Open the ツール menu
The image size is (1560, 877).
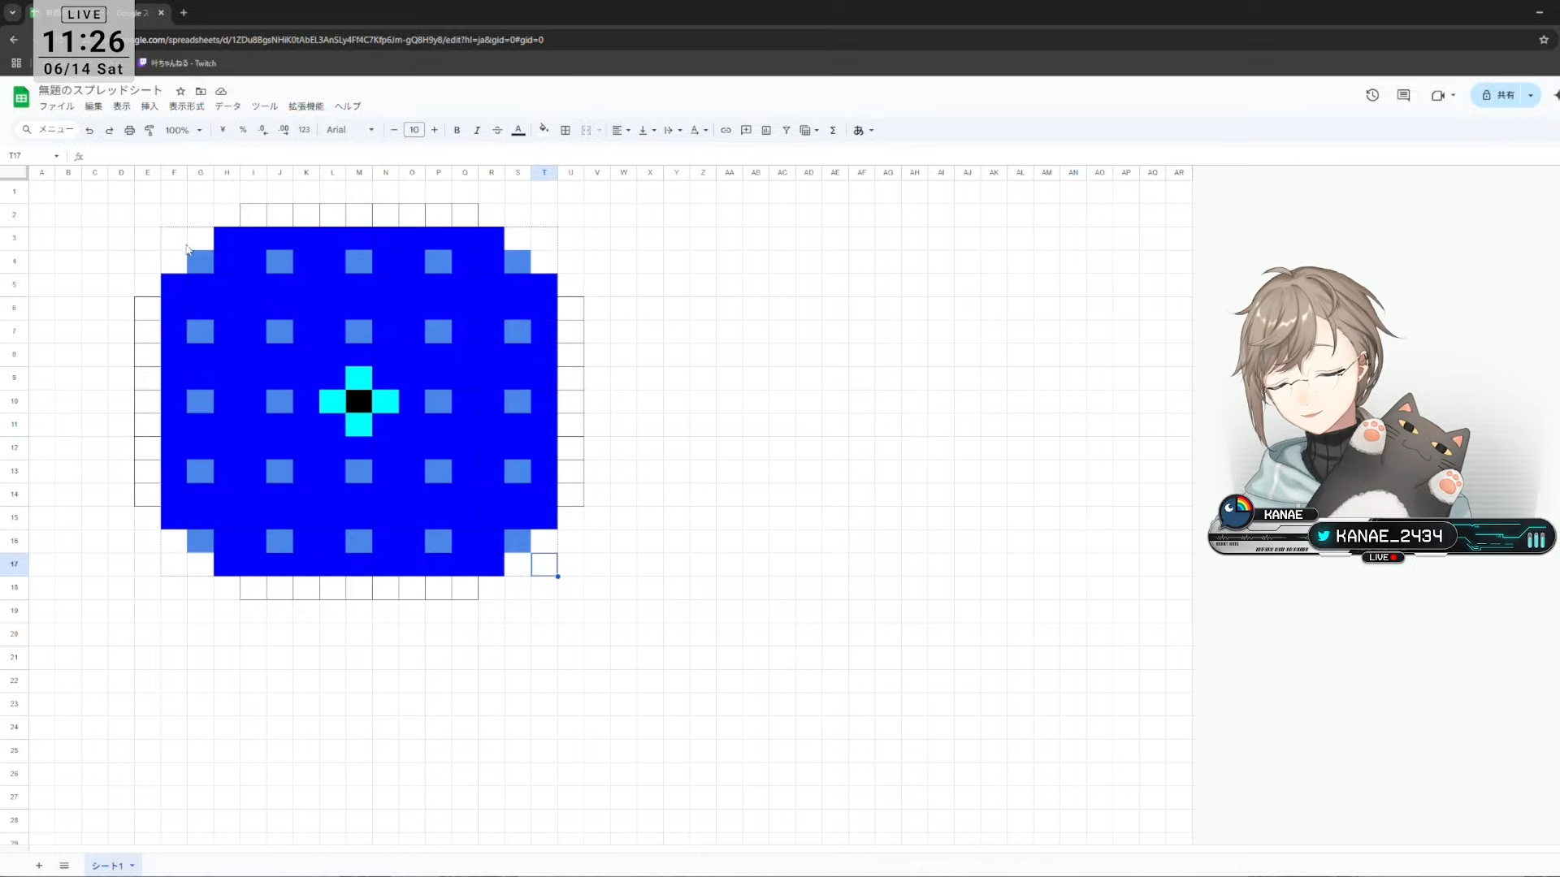pyautogui.click(x=264, y=106)
